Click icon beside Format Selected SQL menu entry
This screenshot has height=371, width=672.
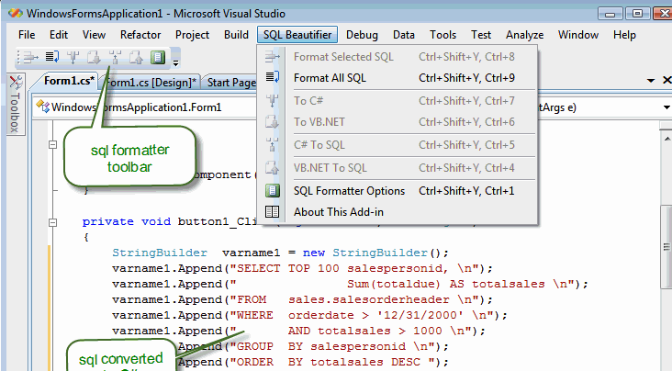click(x=272, y=57)
